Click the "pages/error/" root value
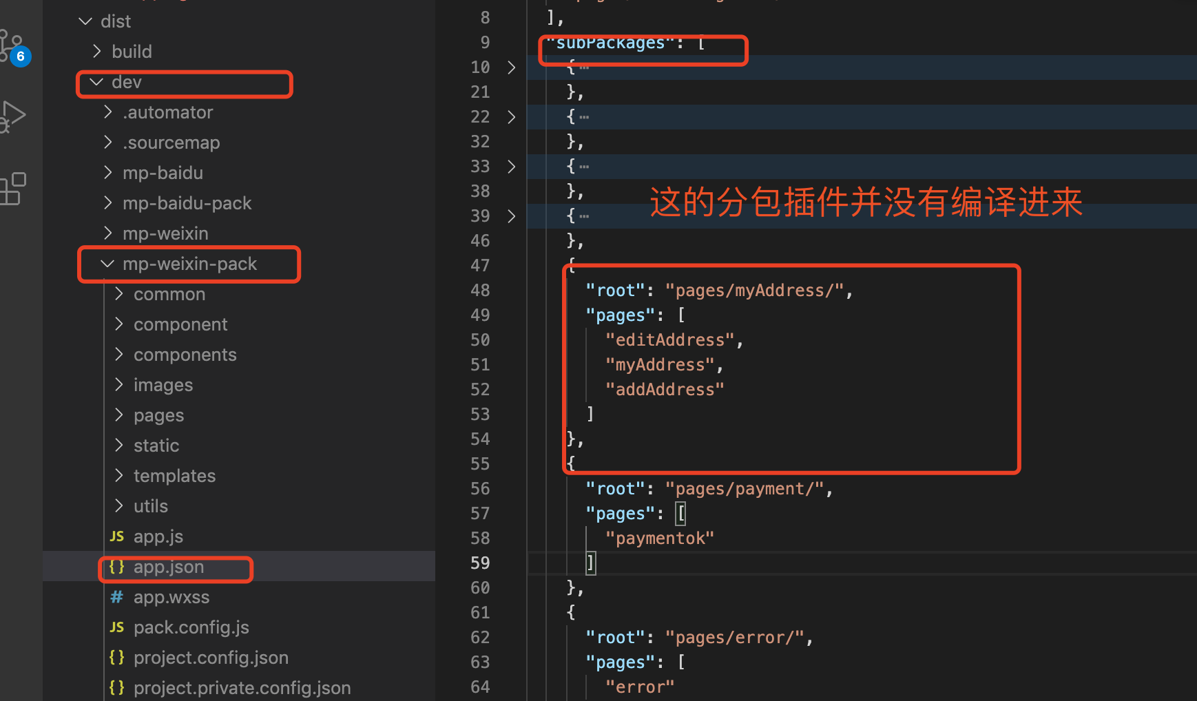The height and width of the screenshot is (701, 1197). point(735,638)
